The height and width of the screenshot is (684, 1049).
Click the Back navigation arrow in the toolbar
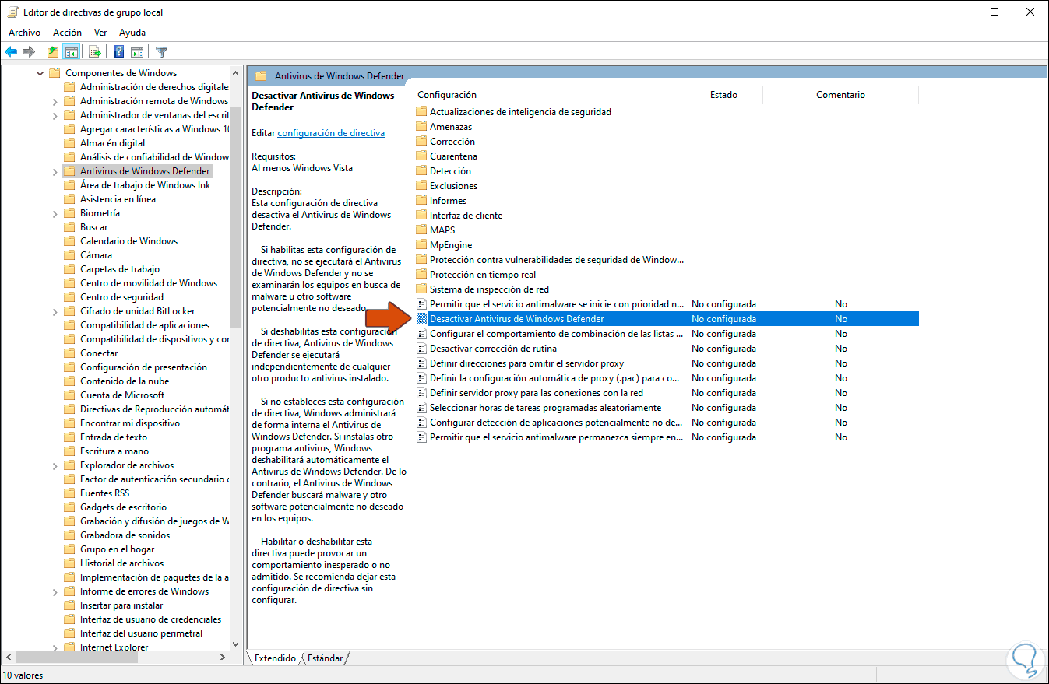tap(11, 51)
